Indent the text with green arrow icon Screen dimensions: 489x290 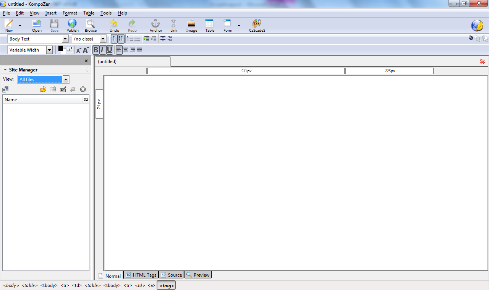[x=146, y=39]
